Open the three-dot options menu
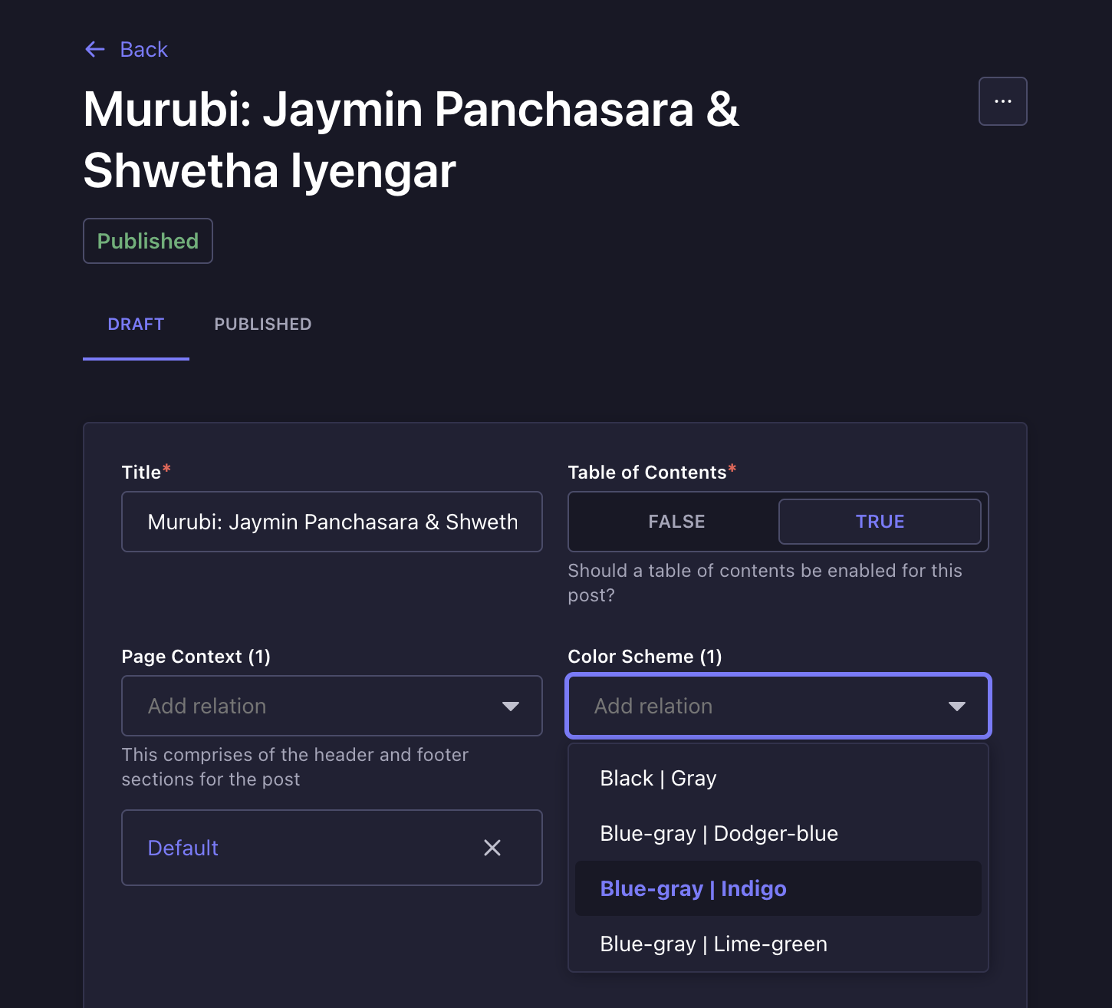The width and height of the screenshot is (1112, 1008). click(1002, 100)
